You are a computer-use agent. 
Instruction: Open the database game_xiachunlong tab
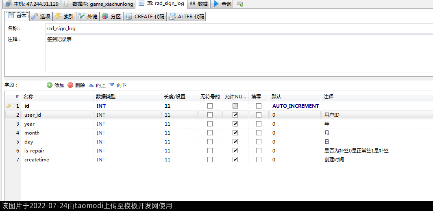click(99, 4)
